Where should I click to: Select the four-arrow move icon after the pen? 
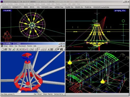coord(17,49)
